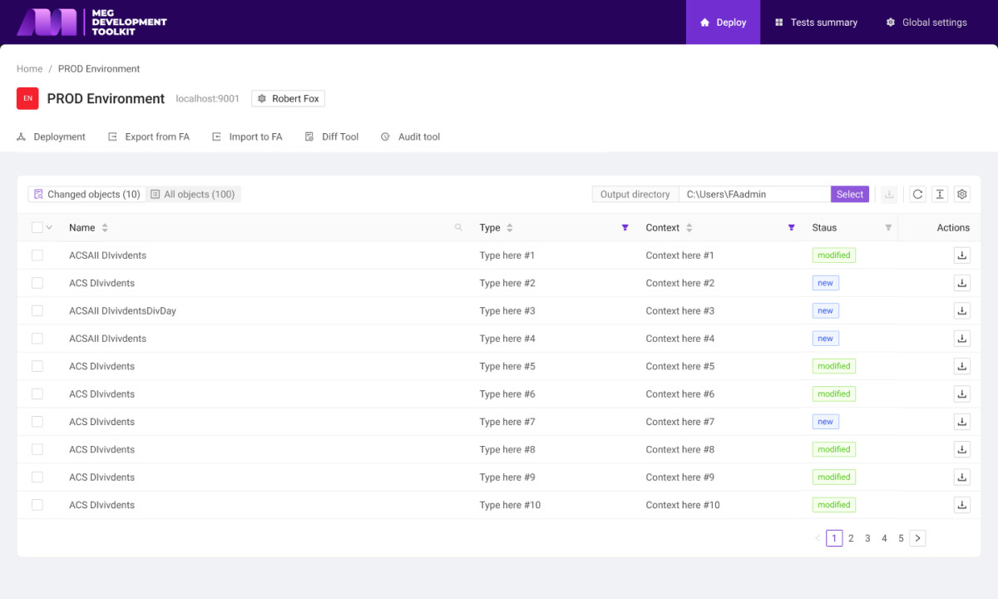Switch to the Diff Tool tab
This screenshot has height=599, width=998.
(332, 137)
